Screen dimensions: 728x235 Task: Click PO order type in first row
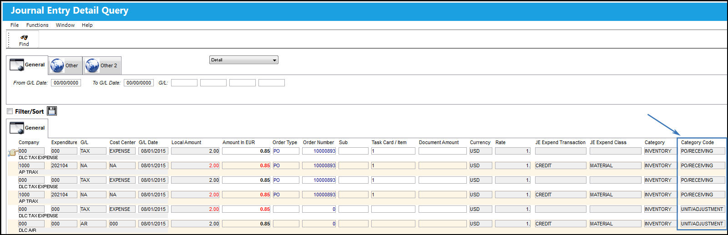[286, 151]
